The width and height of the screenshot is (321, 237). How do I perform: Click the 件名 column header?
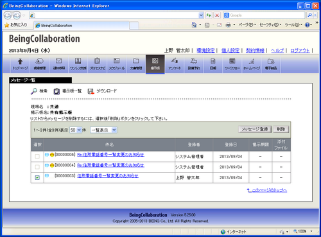[x=109, y=145]
